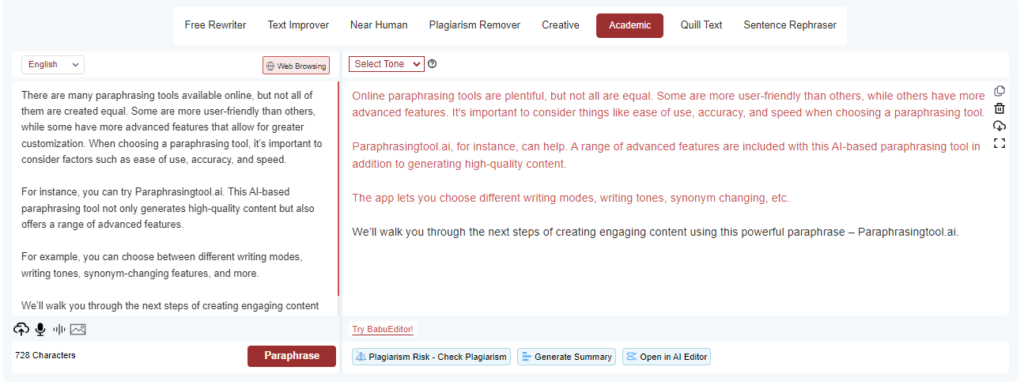Click the Try BabuEditor link
This screenshot has height=382, width=1028.
[383, 330]
